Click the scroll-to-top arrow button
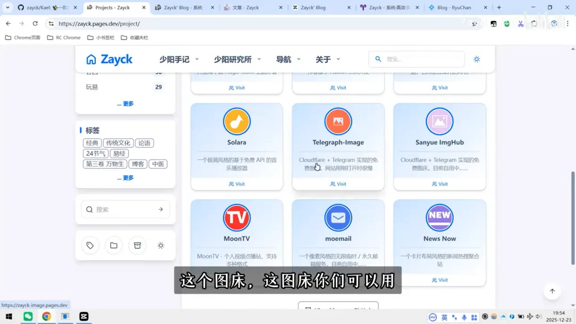The width and height of the screenshot is (576, 324). [x=552, y=291]
